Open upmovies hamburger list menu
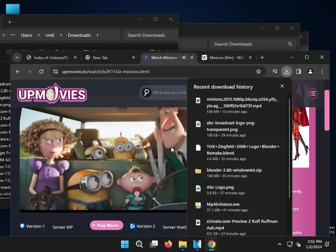 click(x=312, y=94)
